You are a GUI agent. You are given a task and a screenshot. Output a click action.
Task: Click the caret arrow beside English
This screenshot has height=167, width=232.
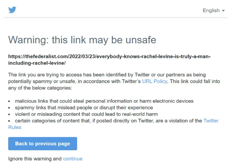pyautogui.click(x=223, y=11)
